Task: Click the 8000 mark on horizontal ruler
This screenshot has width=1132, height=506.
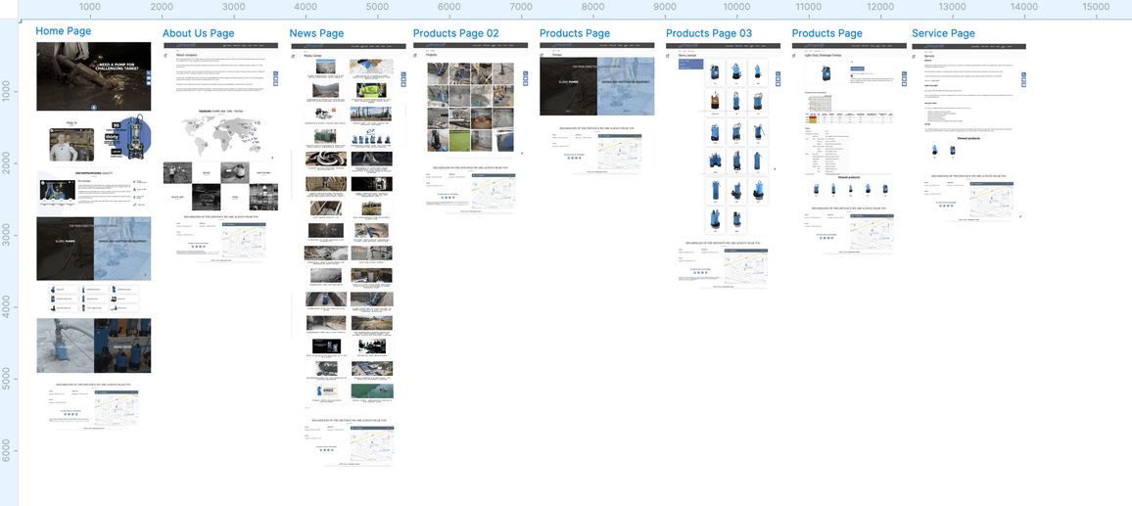Action: [x=592, y=7]
